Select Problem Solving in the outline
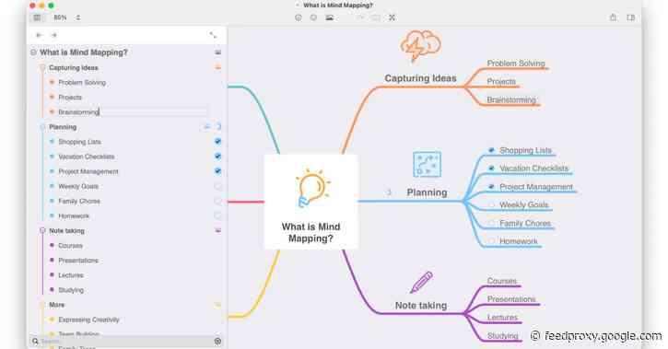Image resolution: width=668 pixels, height=349 pixels. (82, 83)
